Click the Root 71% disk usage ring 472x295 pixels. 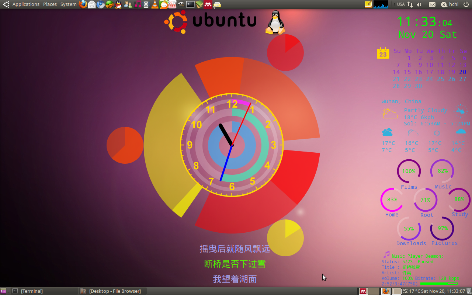[x=426, y=200]
